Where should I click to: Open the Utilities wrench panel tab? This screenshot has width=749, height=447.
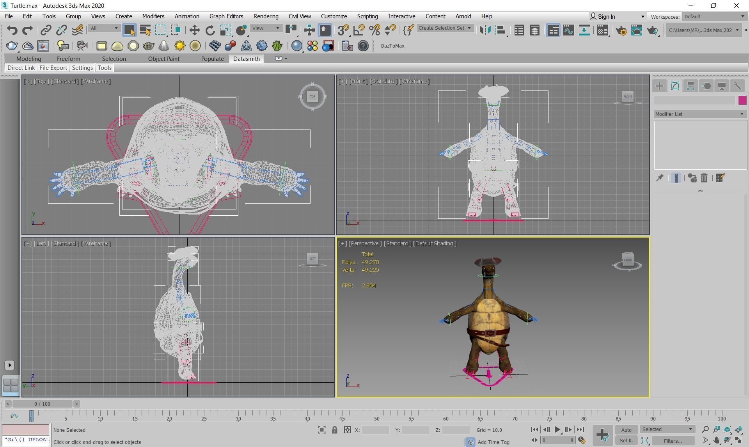(x=737, y=86)
